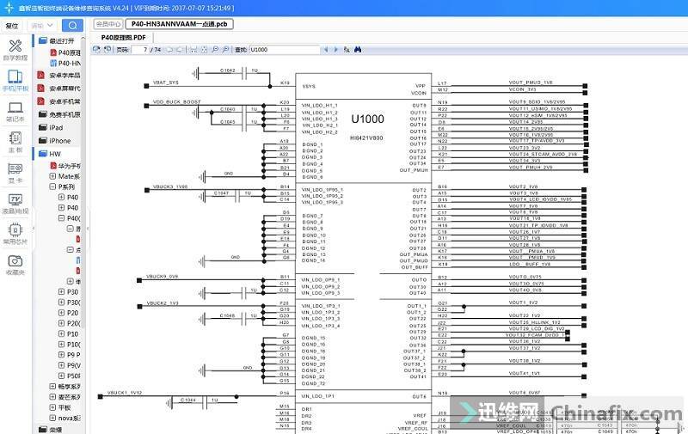This screenshot has height=434, width=688.
Task: Click the blue search magnifier button
Action: (x=72, y=25)
